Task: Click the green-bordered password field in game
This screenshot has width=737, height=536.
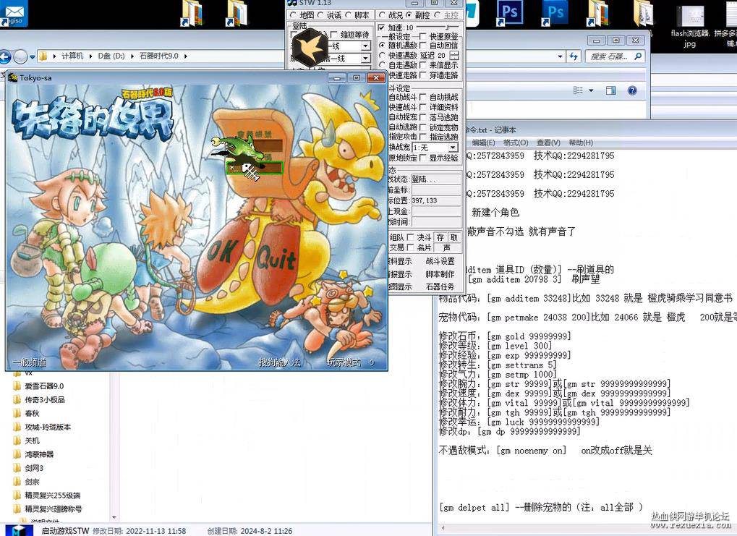Action: coord(254,168)
